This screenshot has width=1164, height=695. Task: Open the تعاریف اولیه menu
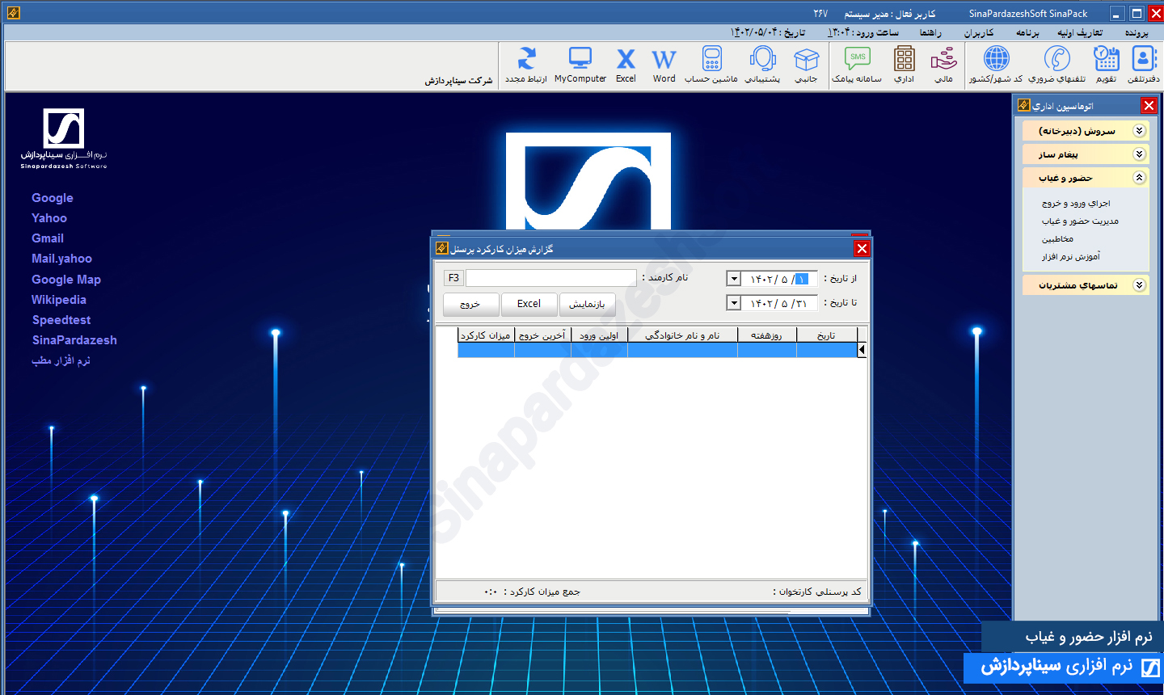coord(1079,32)
